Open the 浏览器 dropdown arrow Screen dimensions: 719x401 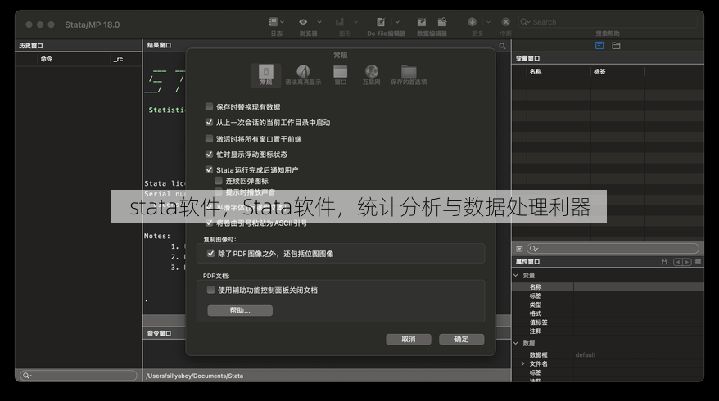click(x=319, y=22)
